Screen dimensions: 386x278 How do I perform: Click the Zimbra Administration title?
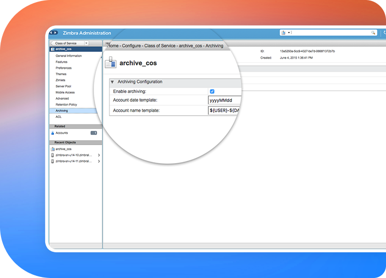(x=87, y=33)
